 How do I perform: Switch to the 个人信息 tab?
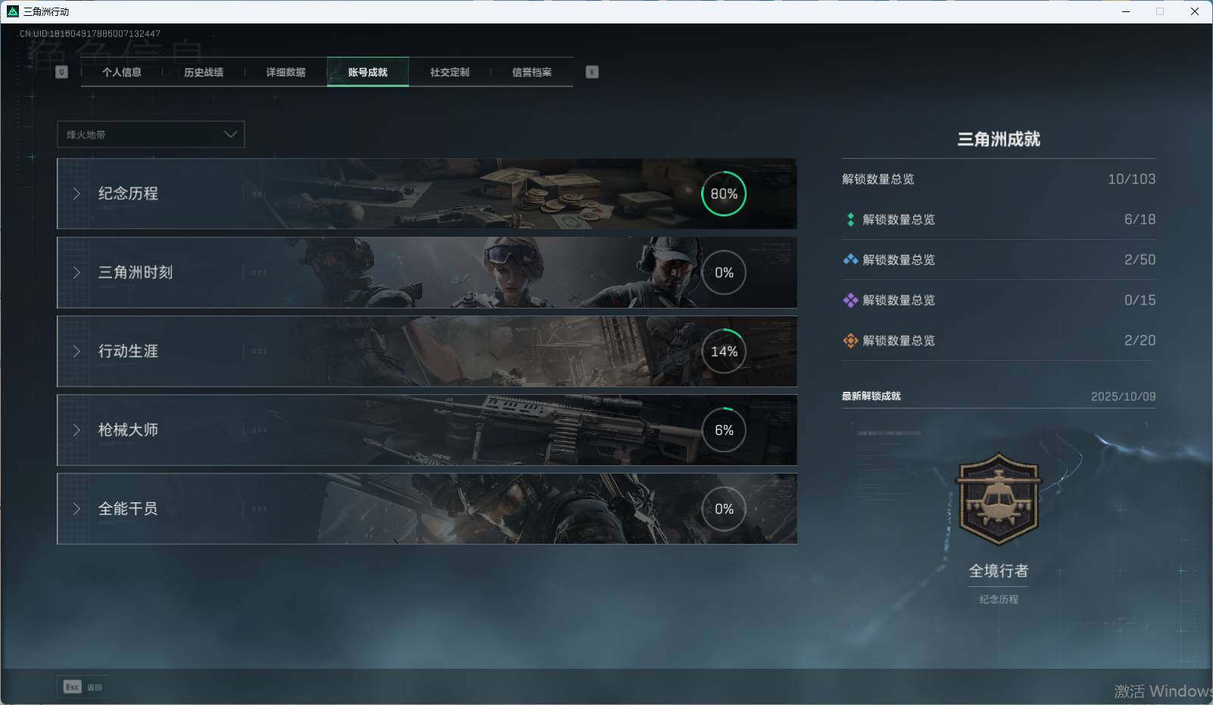[x=122, y=72]
